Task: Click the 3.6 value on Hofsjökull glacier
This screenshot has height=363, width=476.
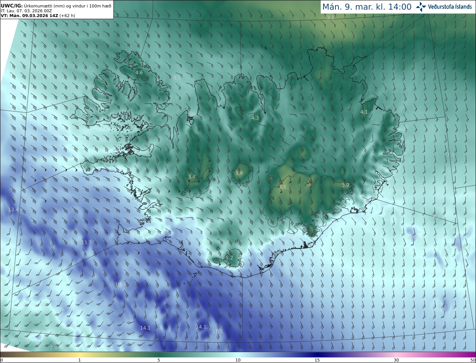Action: click(x=239, y=173)
